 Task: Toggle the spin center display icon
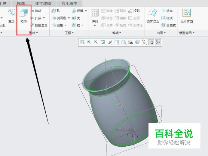pyautogui.click(x=158, y=42)
